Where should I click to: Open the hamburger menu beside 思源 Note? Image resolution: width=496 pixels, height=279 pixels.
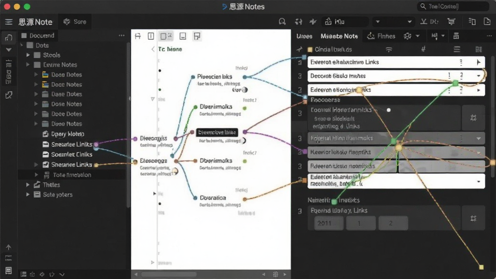point(9,22)
